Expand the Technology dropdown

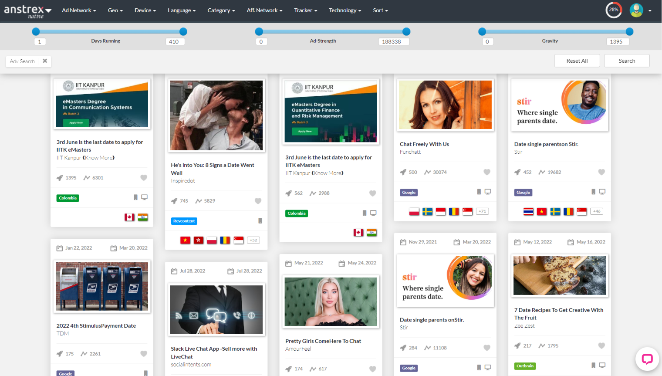[345, 10]
